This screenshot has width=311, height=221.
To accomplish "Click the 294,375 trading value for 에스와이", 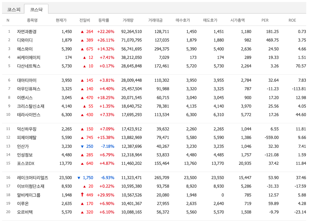I will 162,49.
